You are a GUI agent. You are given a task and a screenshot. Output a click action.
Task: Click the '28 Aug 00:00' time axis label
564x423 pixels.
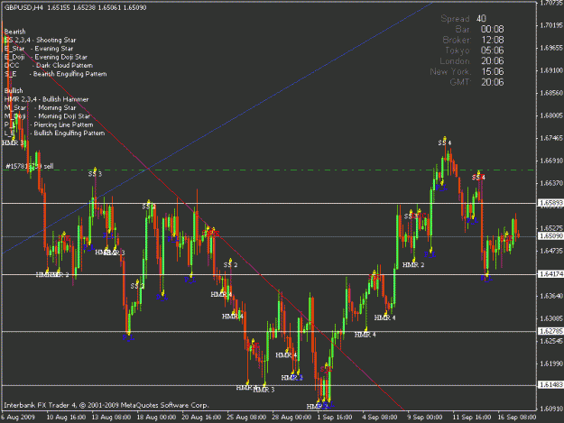(x=291, y=418)
